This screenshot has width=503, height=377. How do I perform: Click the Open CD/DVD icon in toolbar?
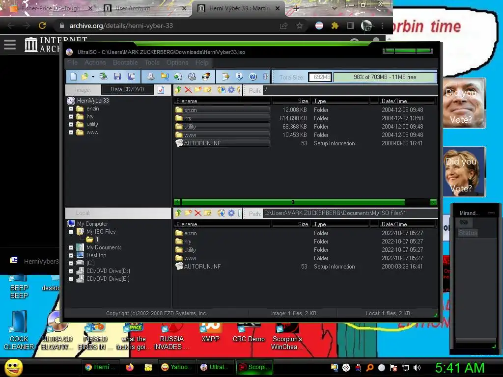coord(103,77)
